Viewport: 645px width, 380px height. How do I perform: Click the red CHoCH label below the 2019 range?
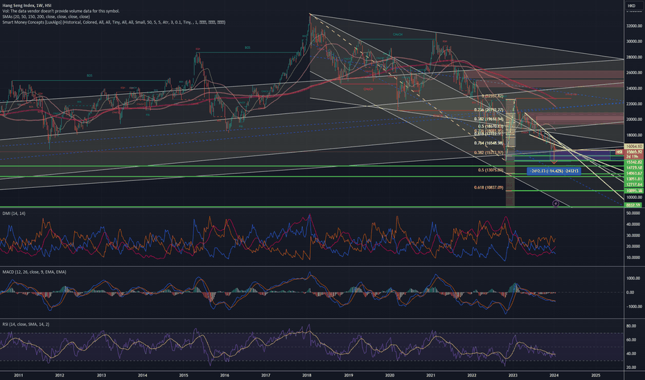coord(368,89)
